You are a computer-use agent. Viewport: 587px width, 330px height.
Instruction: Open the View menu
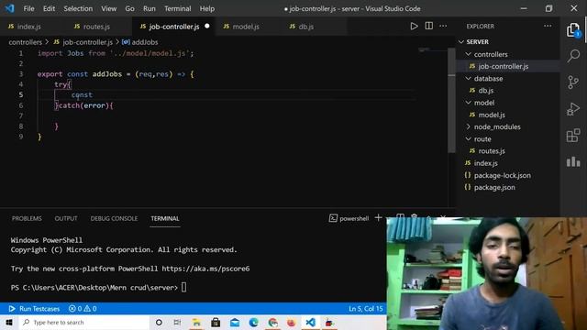click(x=108, y=8)
